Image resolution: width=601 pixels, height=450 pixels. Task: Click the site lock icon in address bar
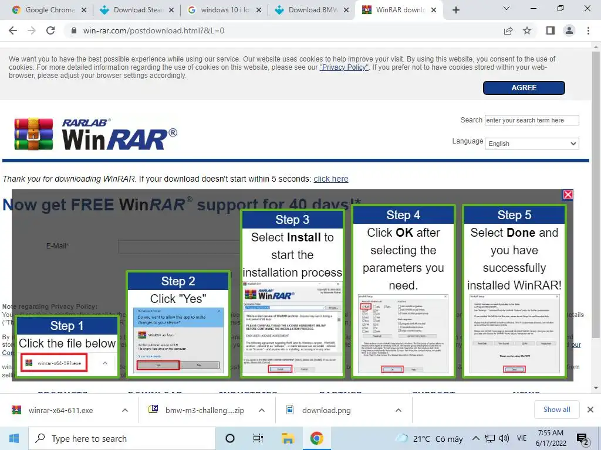(x=74, y=30)
